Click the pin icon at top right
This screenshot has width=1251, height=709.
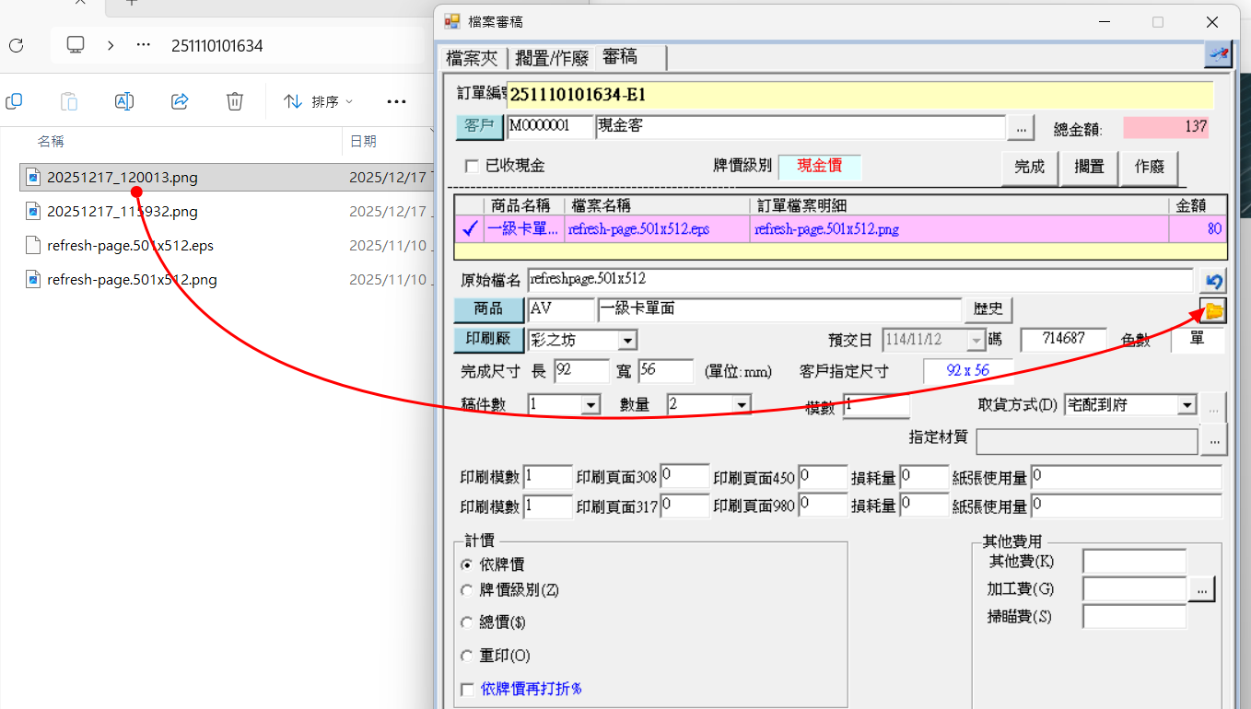click(x=1218, y=55)
